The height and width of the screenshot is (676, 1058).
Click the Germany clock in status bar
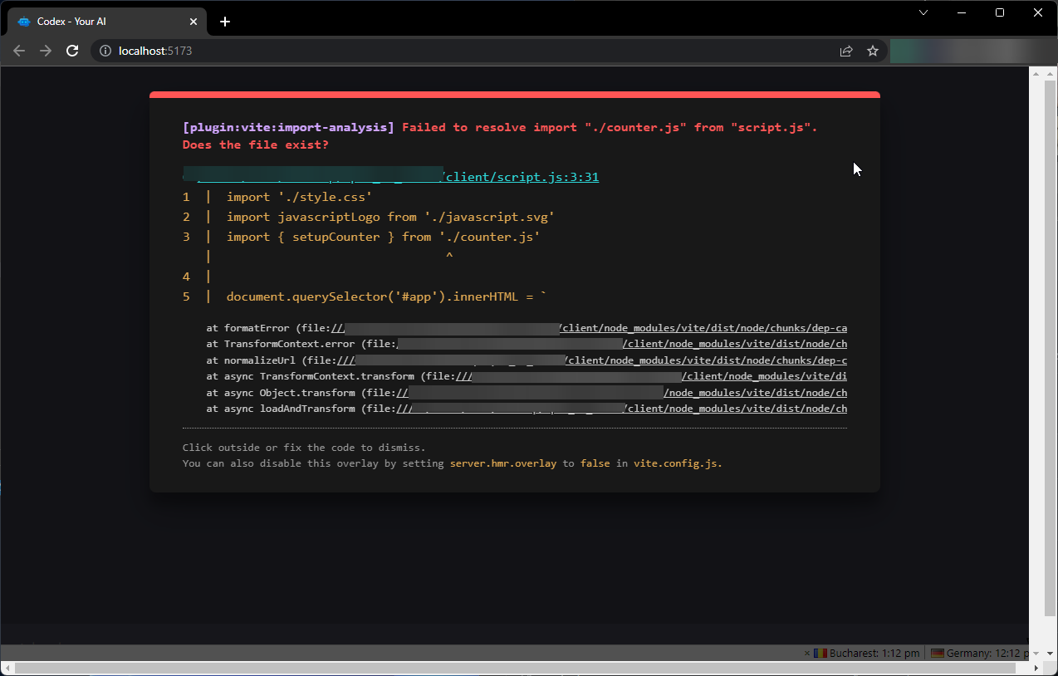click(987, 654)
